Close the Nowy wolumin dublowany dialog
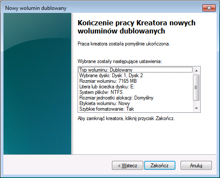220x178 pixels. pos(209,8)
